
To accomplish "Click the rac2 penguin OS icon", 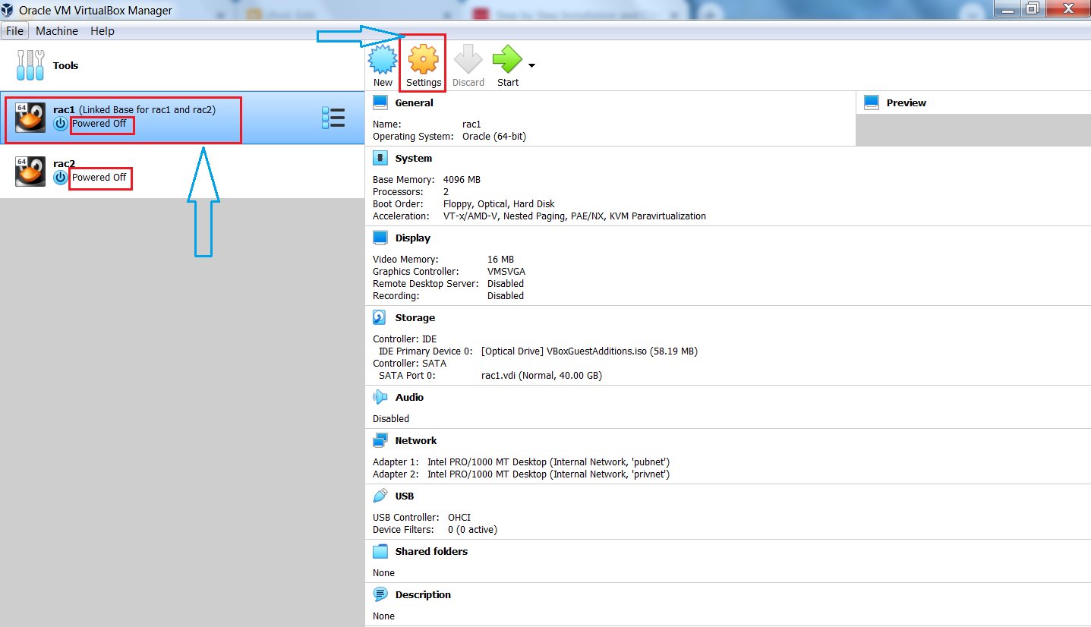I will (30, 171).
